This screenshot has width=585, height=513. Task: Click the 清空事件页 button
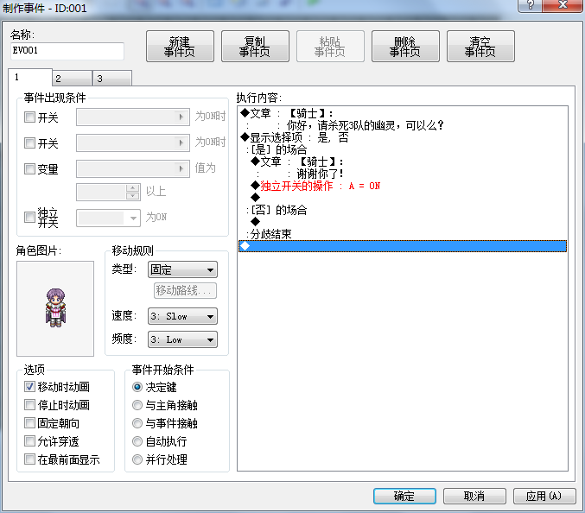click(480, 47)
